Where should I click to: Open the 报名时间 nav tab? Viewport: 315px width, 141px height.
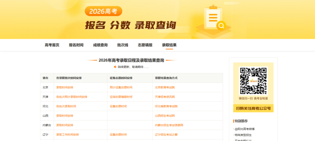pyautogui.click(x=76, y=45)
